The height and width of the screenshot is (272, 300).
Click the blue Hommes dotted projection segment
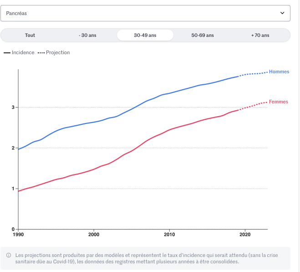(x=254, y=73)
